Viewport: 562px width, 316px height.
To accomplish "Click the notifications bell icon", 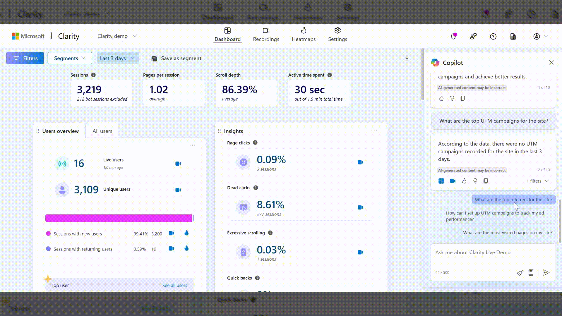I will tap(453, 36).
